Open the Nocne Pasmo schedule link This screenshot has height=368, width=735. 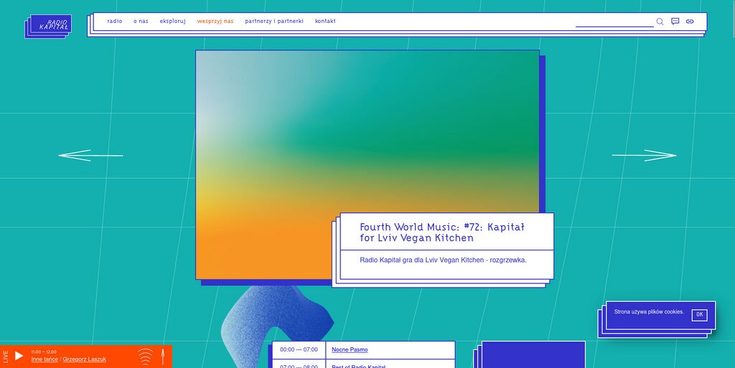pyautogui.click(x=350, y=350)
